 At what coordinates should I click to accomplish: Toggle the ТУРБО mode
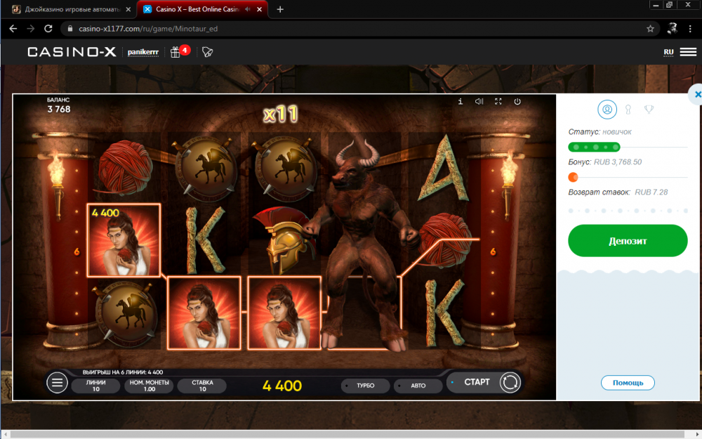(x=364, y=386)
